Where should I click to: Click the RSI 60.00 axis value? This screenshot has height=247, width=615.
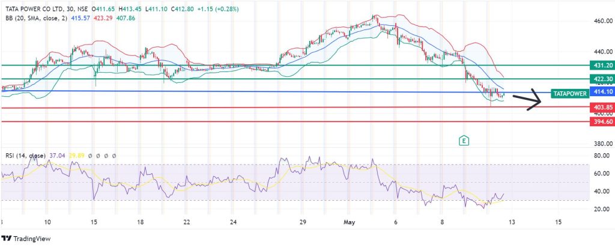[603, 173]
